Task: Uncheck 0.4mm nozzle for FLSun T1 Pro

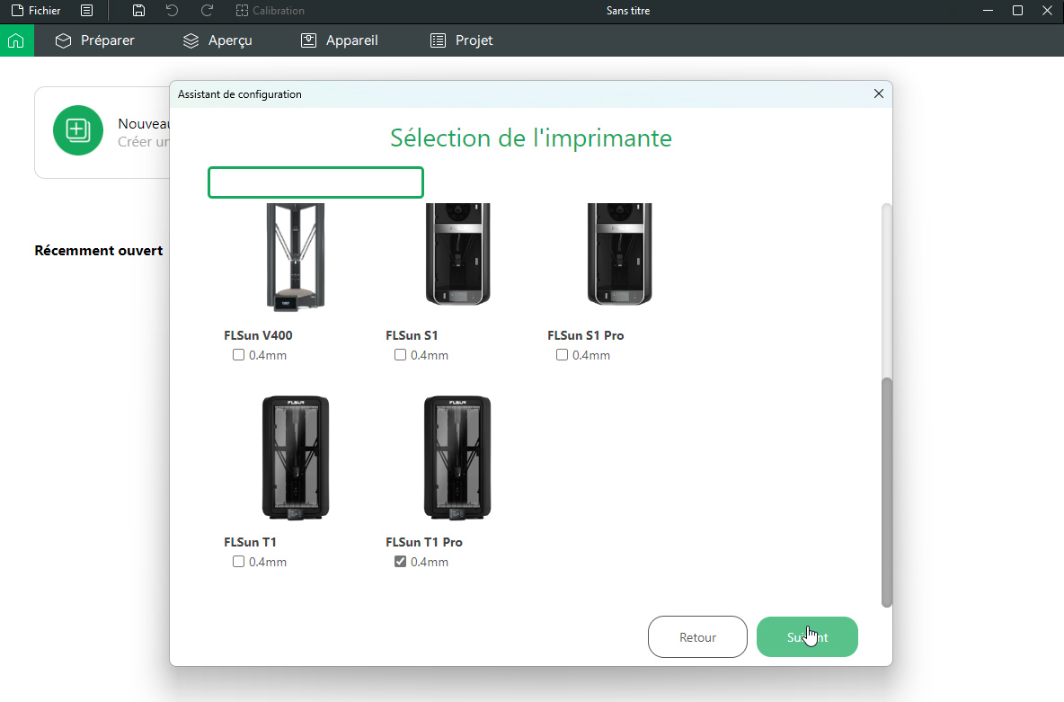Action: click(x=401, y=562)
